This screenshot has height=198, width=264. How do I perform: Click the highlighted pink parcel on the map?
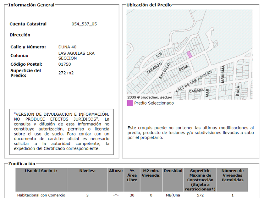190,55
